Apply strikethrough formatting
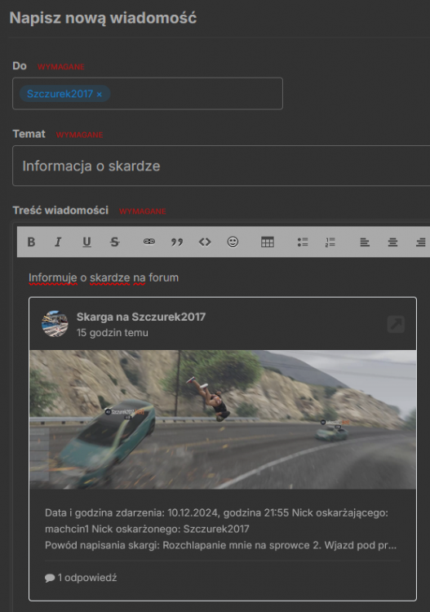 click(x=115, y=242)
